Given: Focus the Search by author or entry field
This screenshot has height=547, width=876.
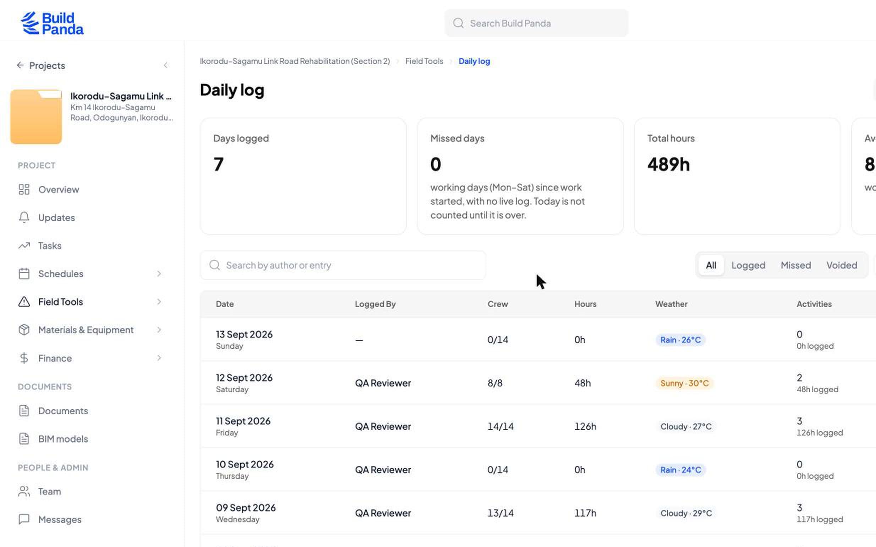Looking at the screenshot, I should (x=343, y=265).
